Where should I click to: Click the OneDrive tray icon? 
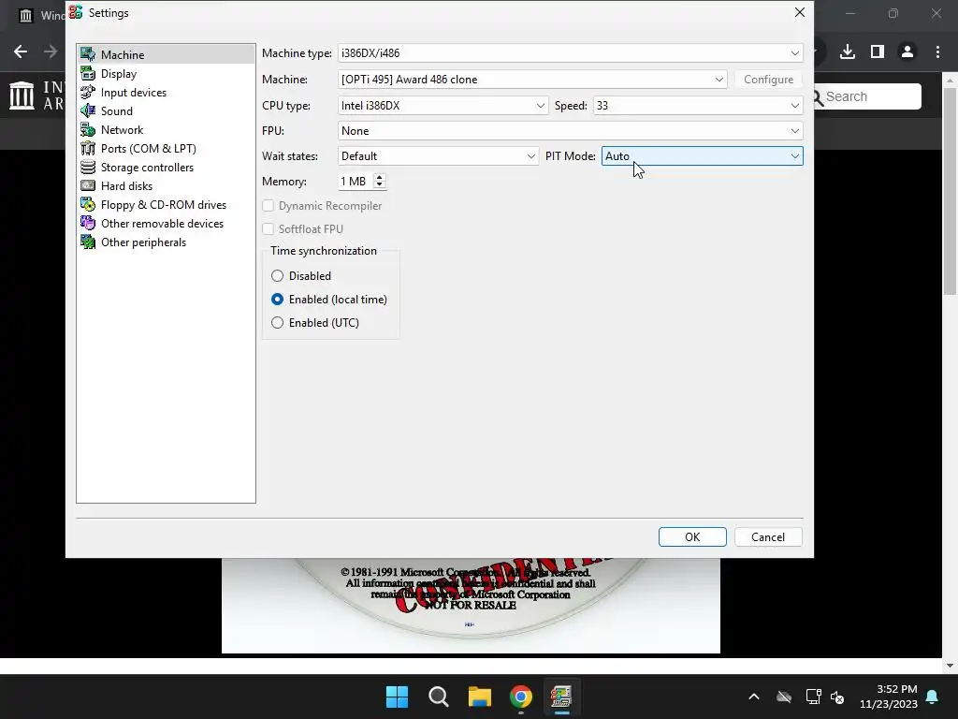pyautogui.click(x=784, y=697)
